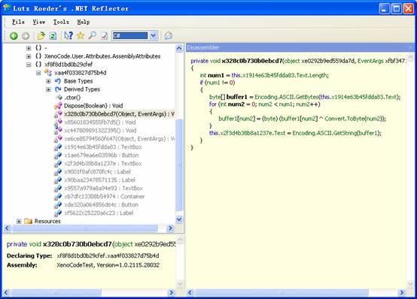Click the mail envelope toolbar icon

click(x=168, y=35)
